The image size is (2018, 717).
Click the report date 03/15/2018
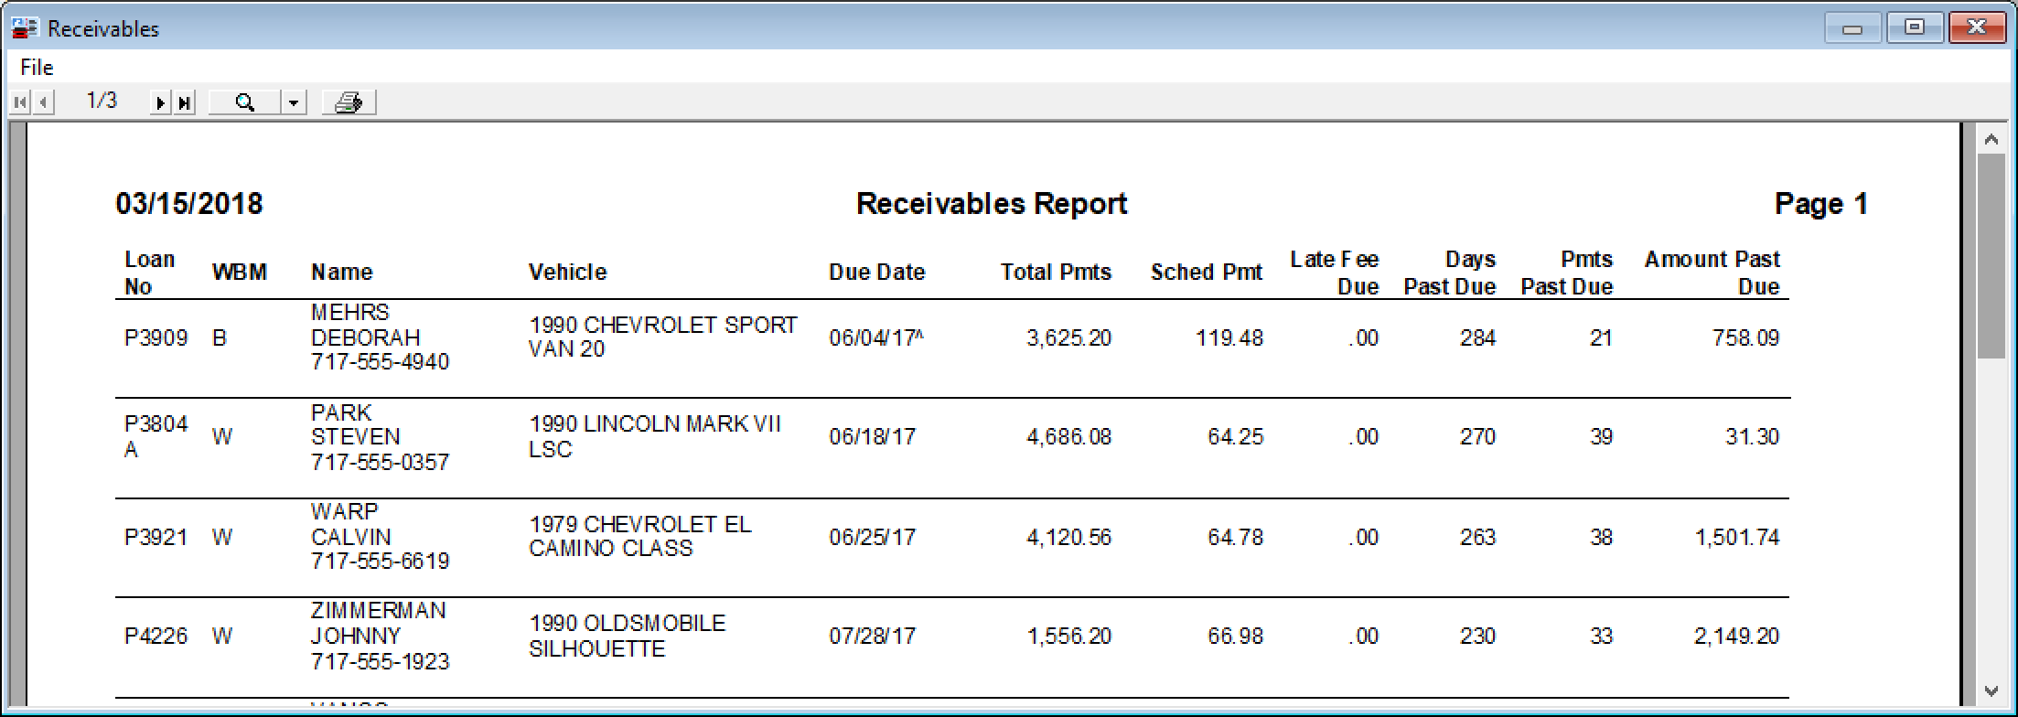(x=189, y=204)
